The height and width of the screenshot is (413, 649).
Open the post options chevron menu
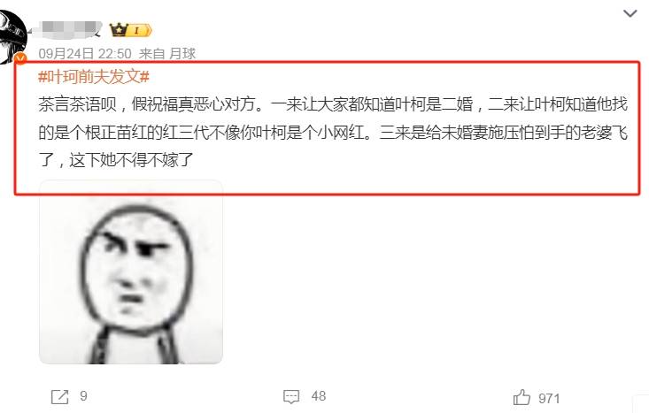pos(630,13)
